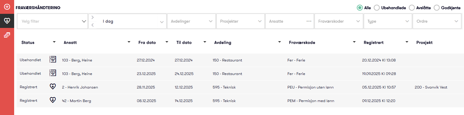Click the plus circle icon in sidebar

tap(7, 7)
